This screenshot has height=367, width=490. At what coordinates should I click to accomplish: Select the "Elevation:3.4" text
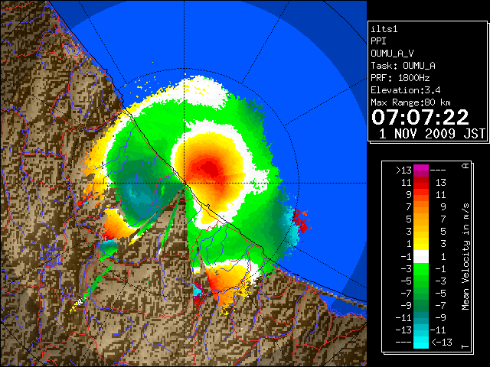click(x=406, y=90)
